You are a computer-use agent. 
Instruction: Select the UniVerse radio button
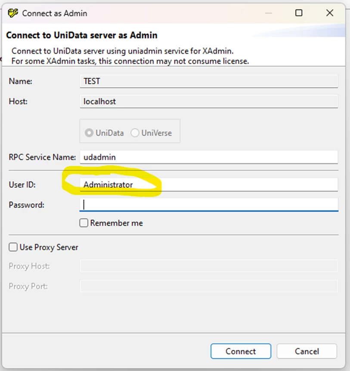point(135,133)
